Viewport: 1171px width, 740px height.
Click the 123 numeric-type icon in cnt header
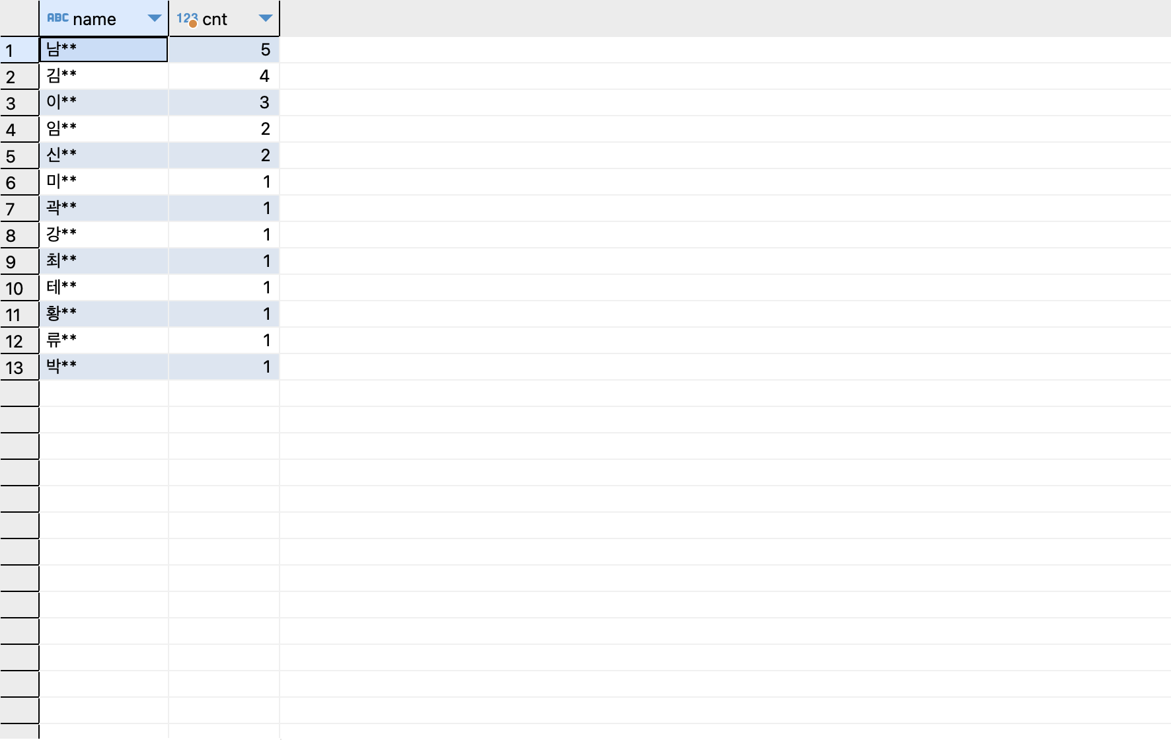[187, 19]
